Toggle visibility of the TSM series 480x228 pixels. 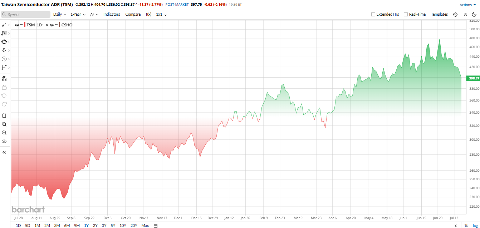click(x=17, y=25)
